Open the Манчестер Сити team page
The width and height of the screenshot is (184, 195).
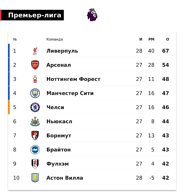[x=70, y=93]
